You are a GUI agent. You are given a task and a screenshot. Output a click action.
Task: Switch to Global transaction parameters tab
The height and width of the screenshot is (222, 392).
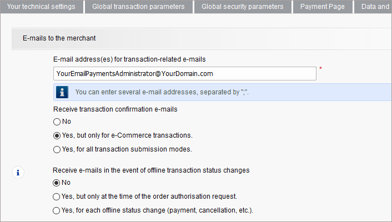[x=138, y=7]
